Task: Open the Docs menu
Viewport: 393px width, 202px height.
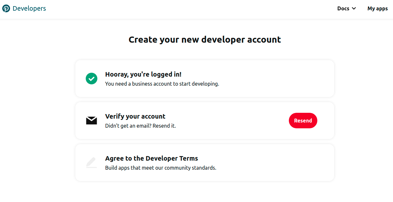Action: click(346, 9)
